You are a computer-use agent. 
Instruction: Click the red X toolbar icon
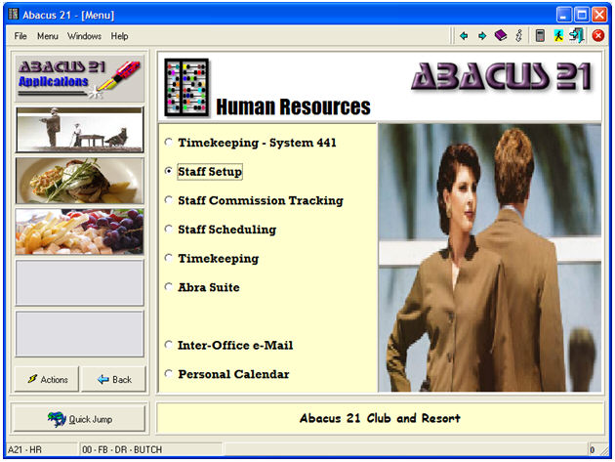coord(597,36)
